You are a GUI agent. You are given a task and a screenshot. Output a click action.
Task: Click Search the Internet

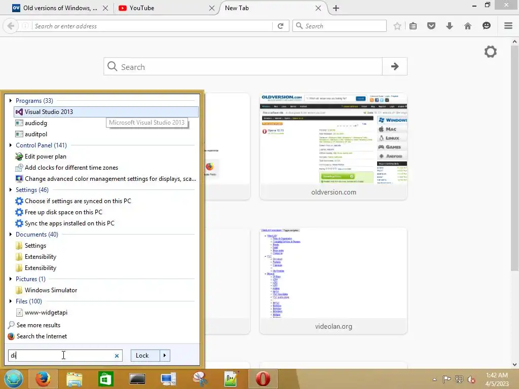[x=38, y=336]
